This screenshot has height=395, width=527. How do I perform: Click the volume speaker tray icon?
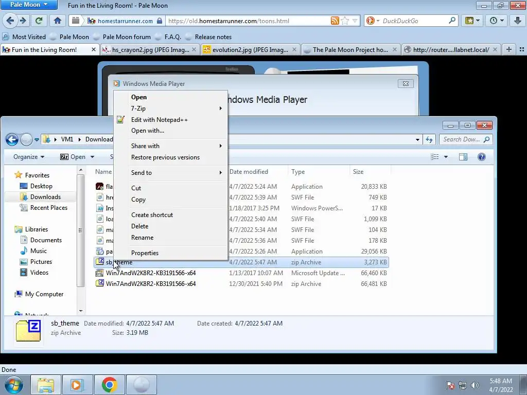point(475,385)
